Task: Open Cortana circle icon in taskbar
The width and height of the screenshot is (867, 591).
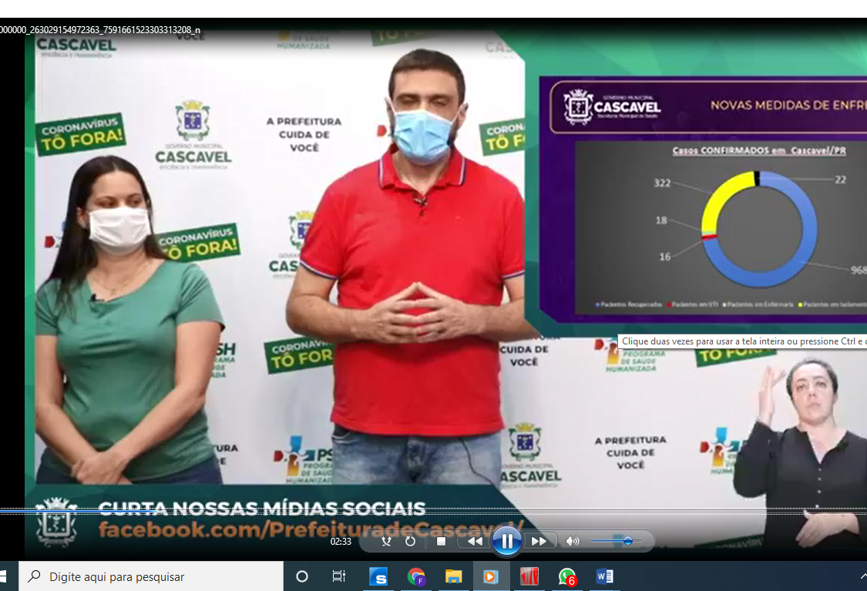Action: tap(302, 576)
